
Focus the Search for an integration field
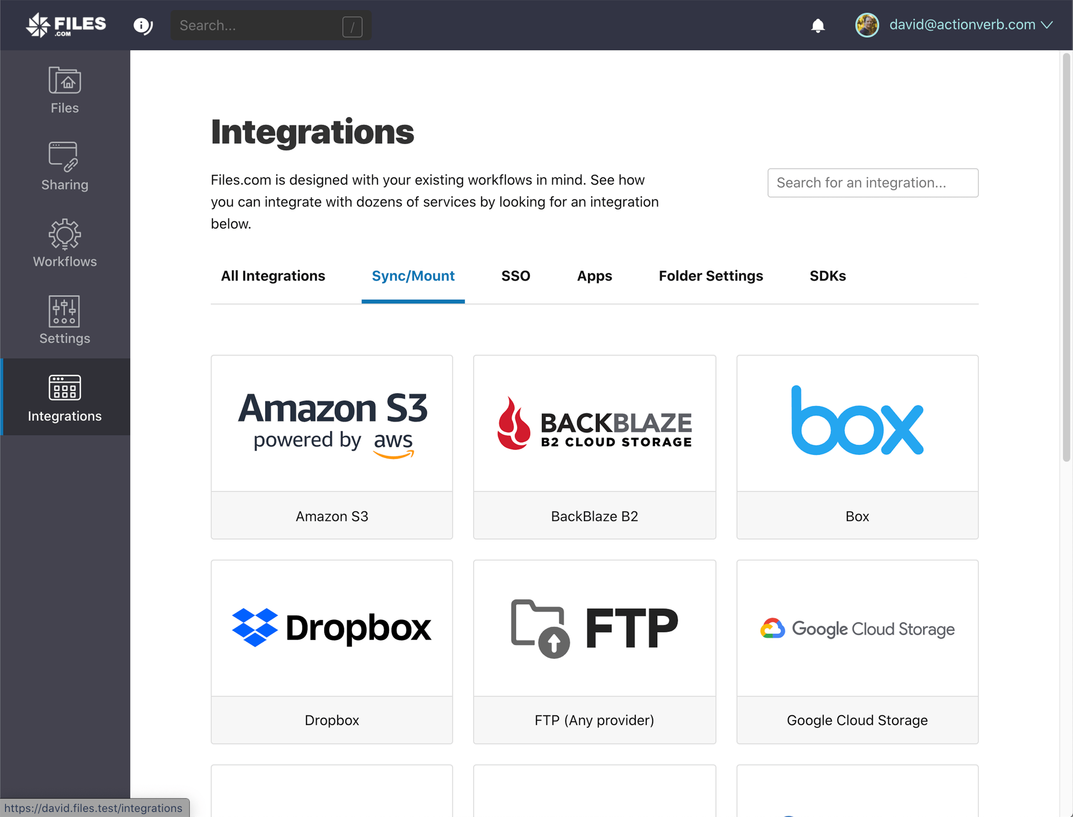[x=872, y=183]
